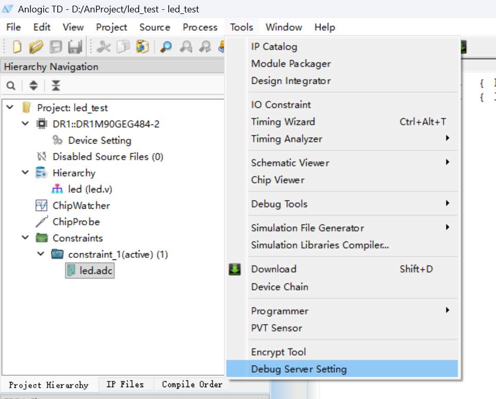Screen dimensions: 496x399
Task: Choose Design Integrator menu entry
Action: [342, 81]
